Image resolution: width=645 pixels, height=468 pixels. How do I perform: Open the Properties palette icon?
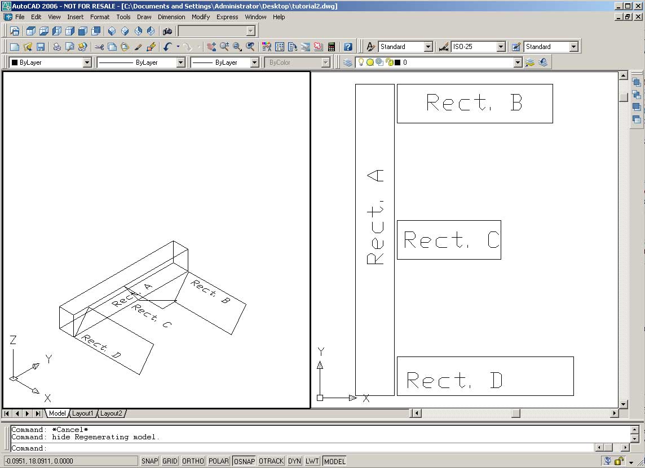267,47
